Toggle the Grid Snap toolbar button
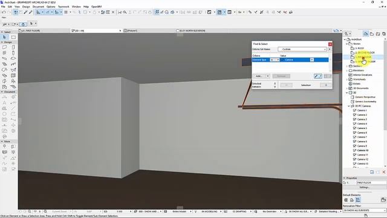Screen dimensions: 387x218 pyautogui.click(x=66, y=12)
